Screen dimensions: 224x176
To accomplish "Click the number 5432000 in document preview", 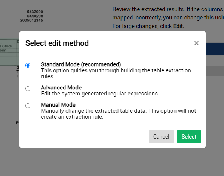I will (35, 12).
